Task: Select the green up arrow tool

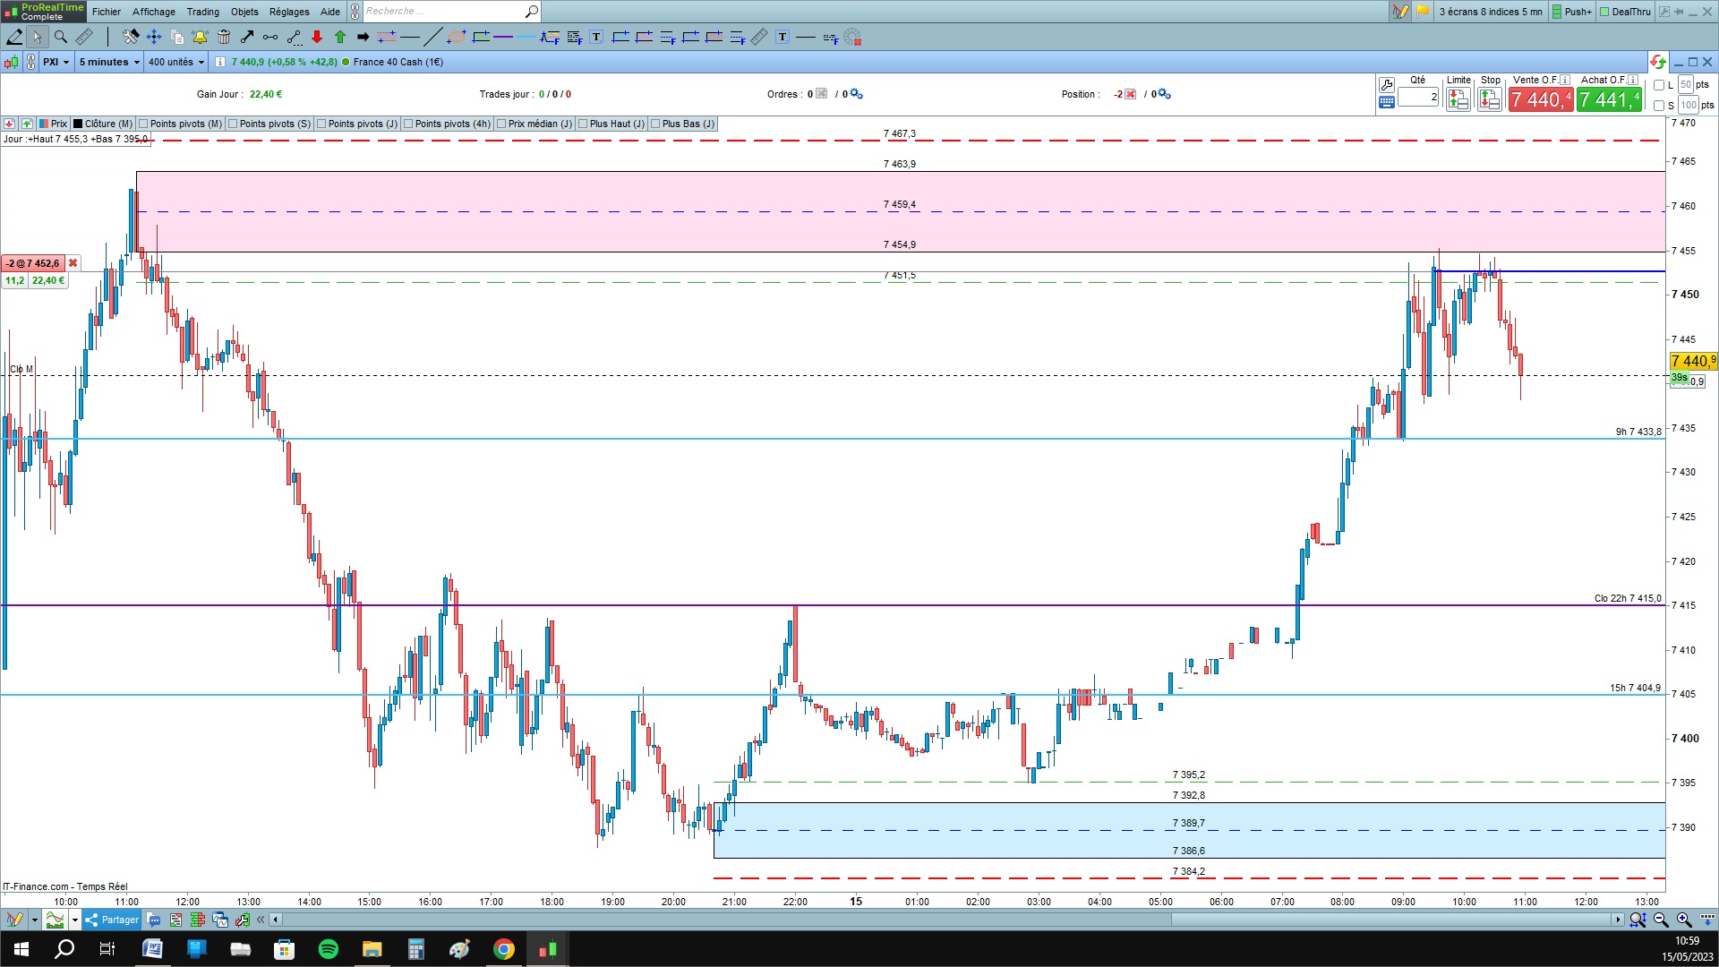Action: coord(340,37)
